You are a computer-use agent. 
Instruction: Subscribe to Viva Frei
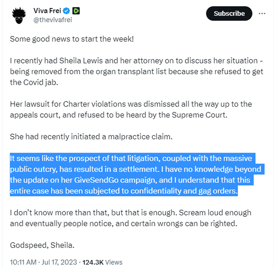(x=229, y=14)
